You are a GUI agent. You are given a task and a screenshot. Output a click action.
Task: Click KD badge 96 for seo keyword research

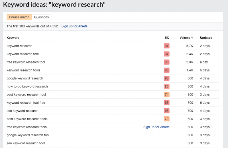167,111
